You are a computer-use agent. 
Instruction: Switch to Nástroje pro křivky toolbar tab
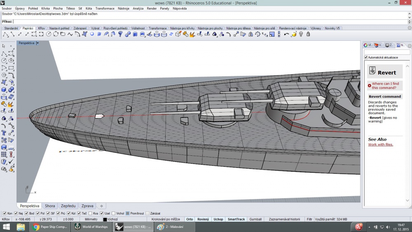(x=183, y=28)
